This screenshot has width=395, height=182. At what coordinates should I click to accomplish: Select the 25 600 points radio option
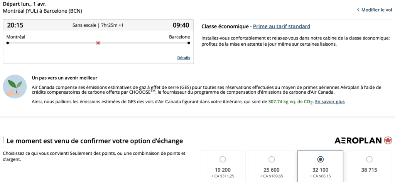pos(272,159)
